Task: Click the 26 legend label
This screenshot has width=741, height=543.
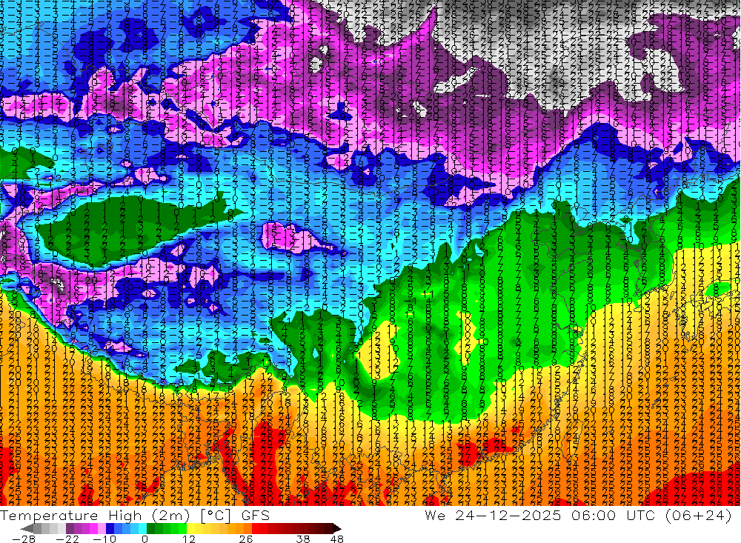Action: click(x=246, y=539)
